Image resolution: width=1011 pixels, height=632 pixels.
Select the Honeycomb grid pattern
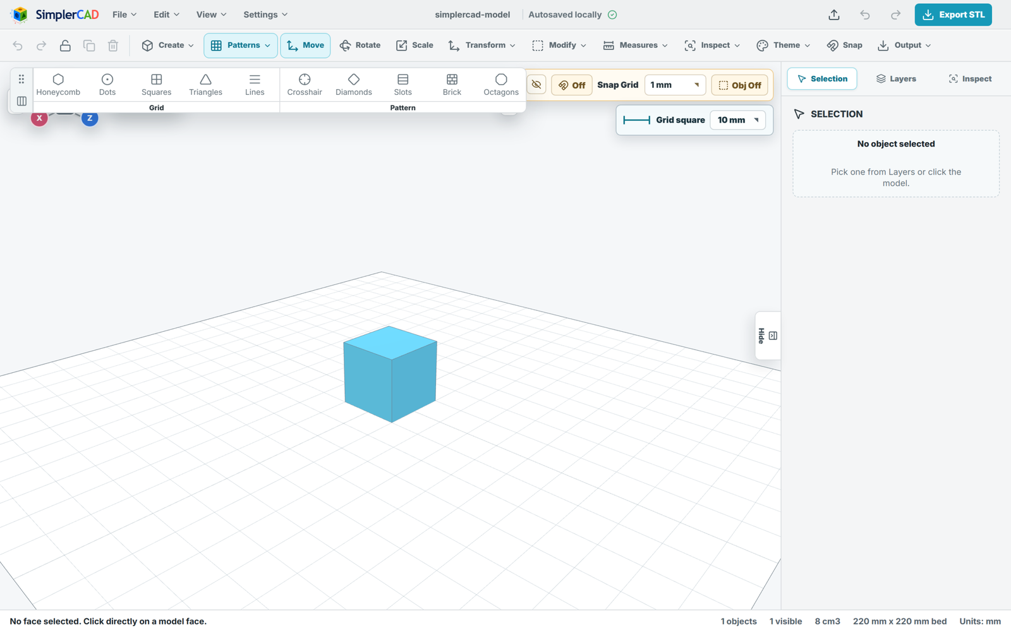point(58,85)
